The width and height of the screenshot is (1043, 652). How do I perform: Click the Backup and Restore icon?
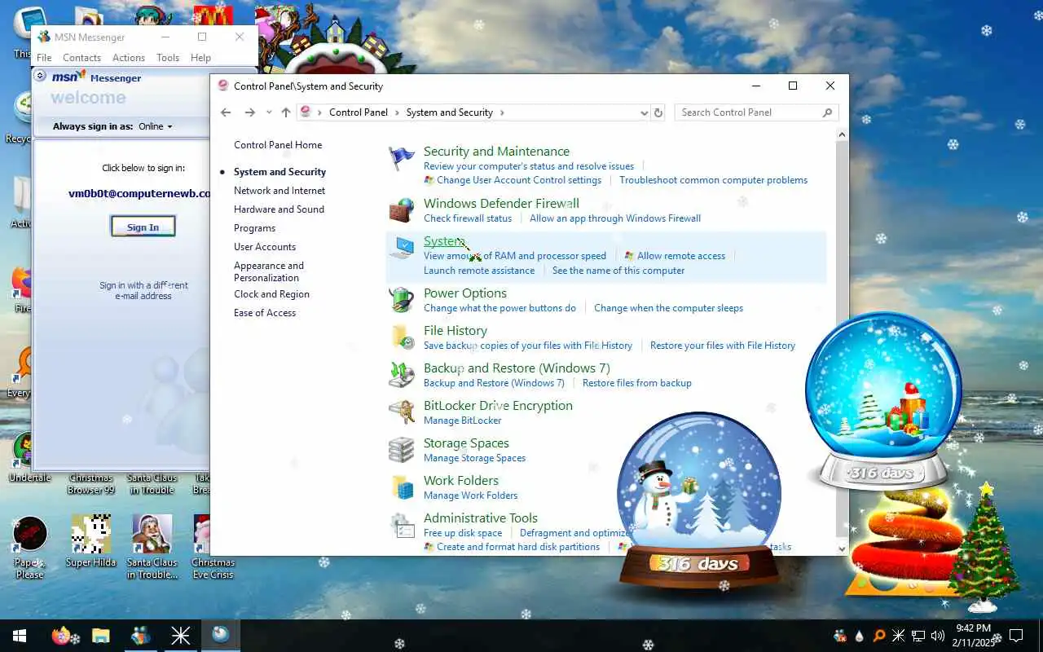click(401, 375)
